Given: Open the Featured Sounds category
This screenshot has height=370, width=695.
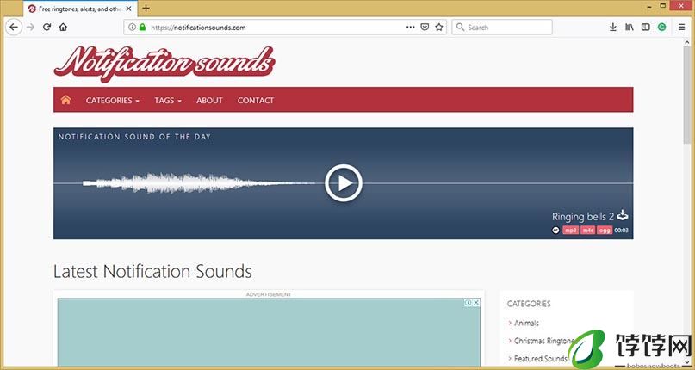Looking at the screenshot, I should click(541, 359).
